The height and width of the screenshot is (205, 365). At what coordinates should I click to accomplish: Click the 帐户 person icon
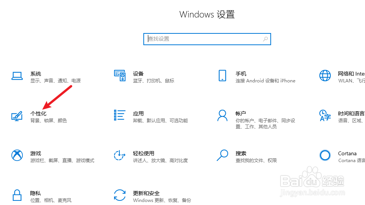tap(222, 115)
